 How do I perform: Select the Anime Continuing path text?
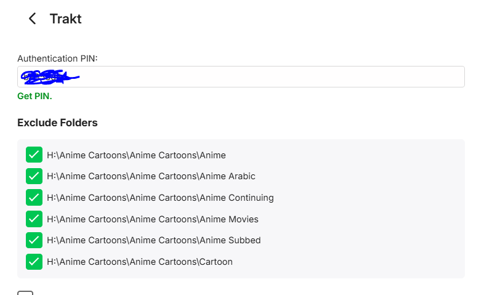[160, 198]
